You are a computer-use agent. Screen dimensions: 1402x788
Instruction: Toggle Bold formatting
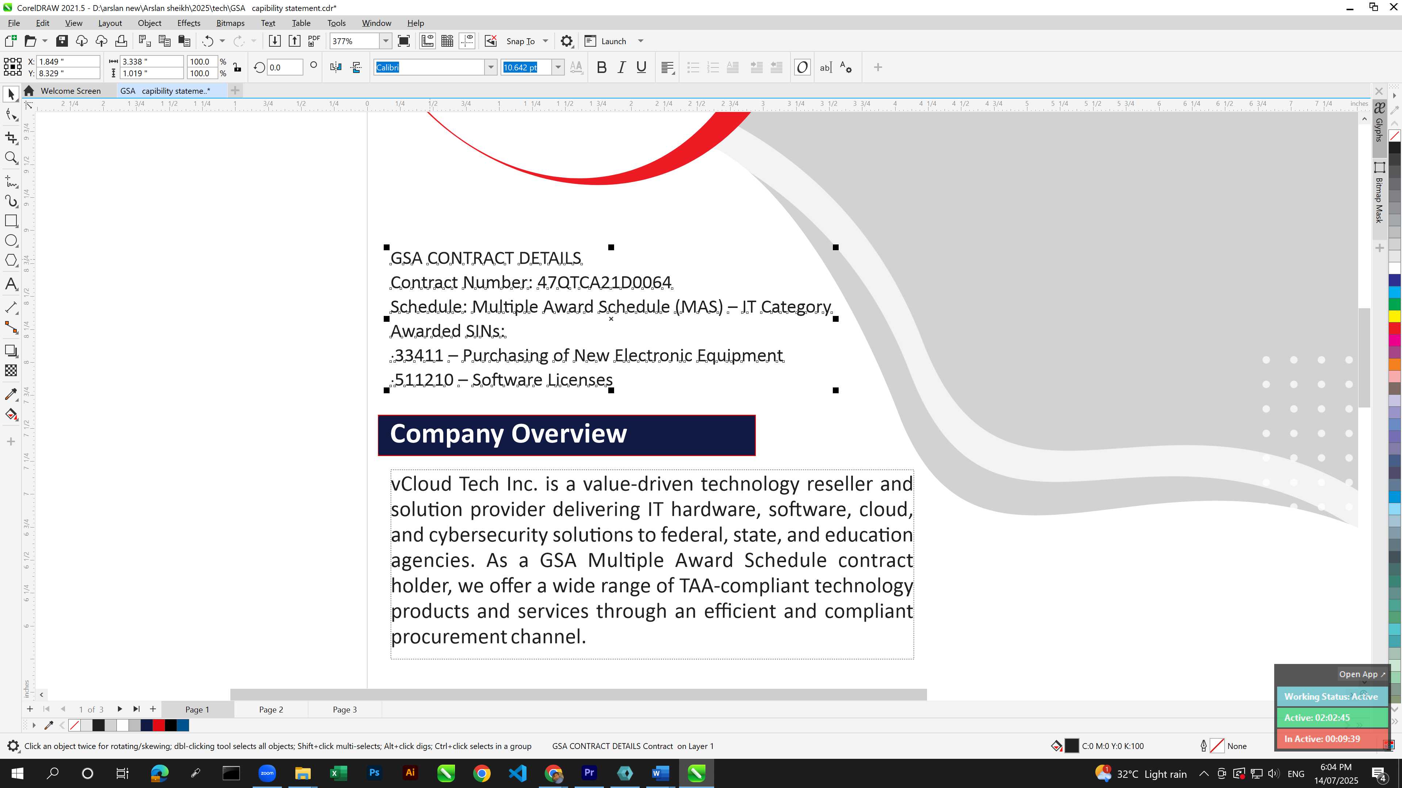pos(601,67)
